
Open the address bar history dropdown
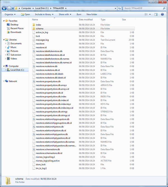click(x=115, y=8)
